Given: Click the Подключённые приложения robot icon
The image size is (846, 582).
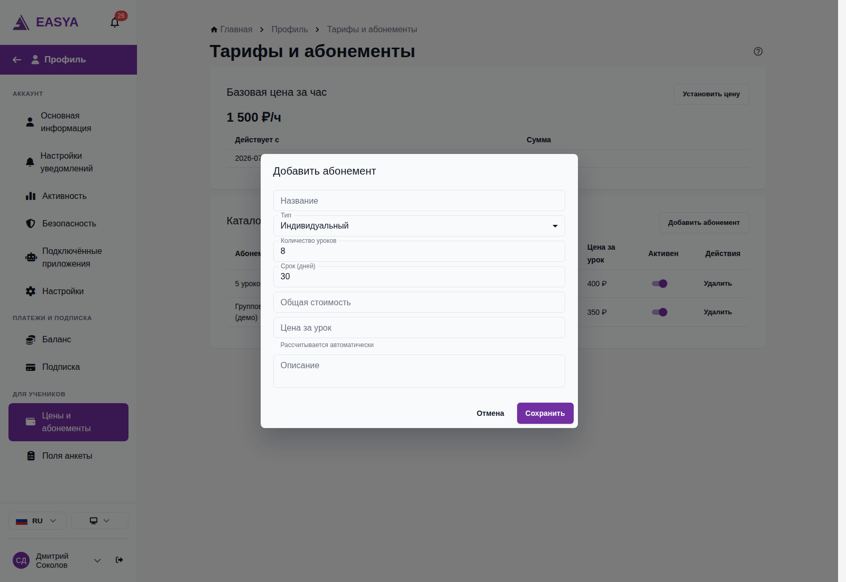Looking at the screenshot, I should coord(31,257).
